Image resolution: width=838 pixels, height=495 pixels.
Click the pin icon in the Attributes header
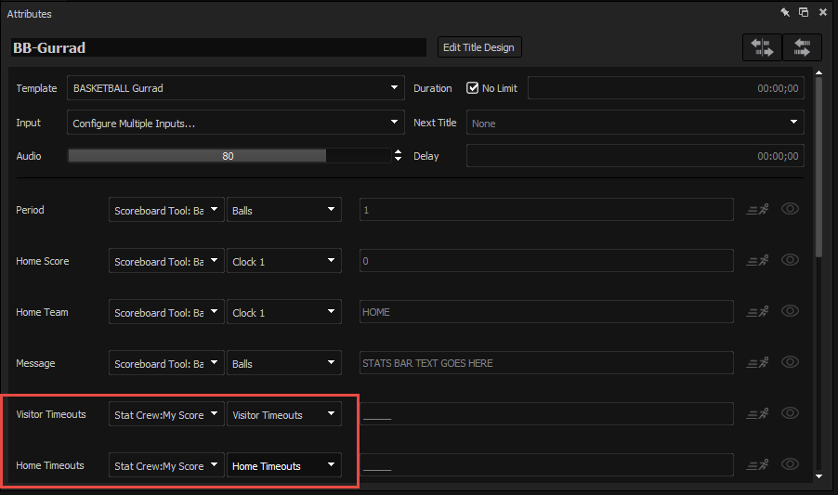[785, 13]
